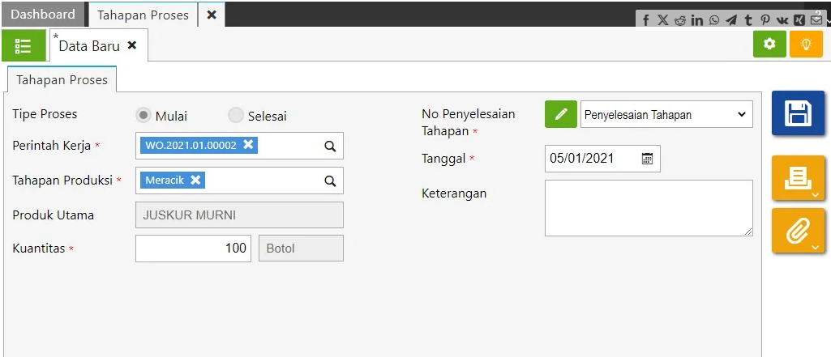Switch to the Dashboard tab
Image resolution: width=831 pixels, height=357 pixels.
pos(43,15)
